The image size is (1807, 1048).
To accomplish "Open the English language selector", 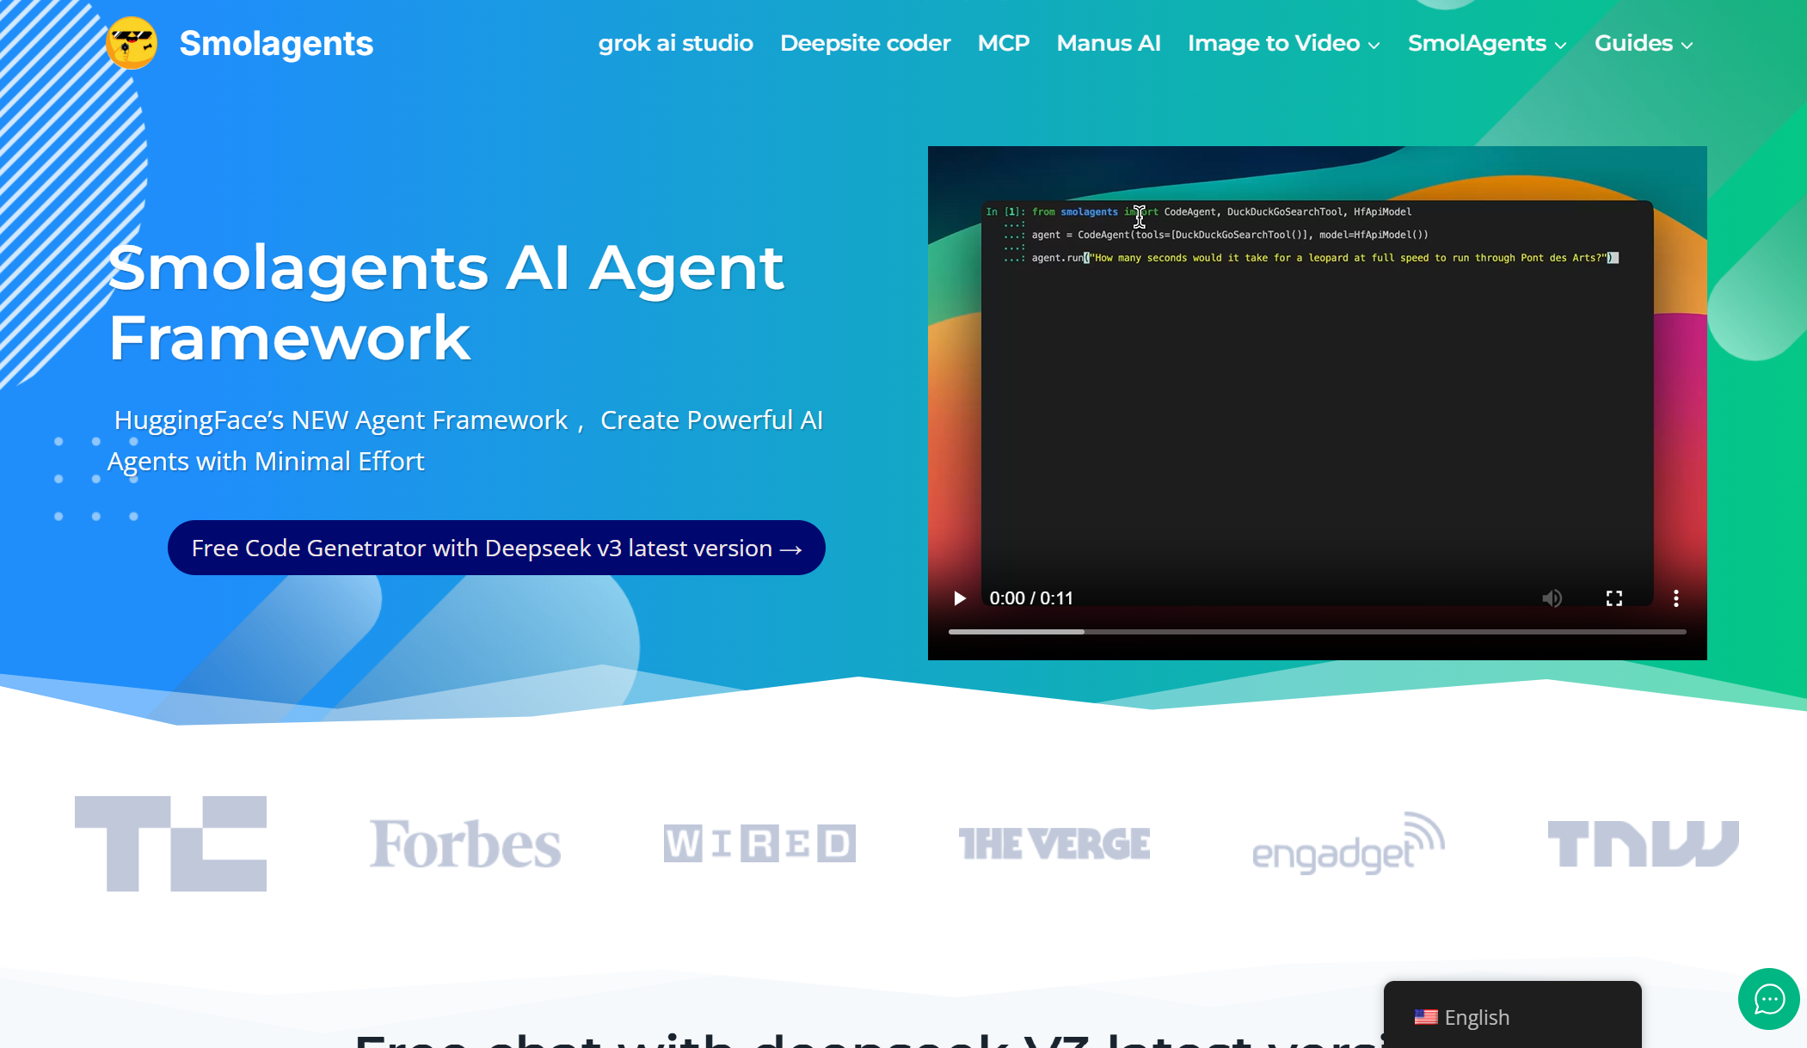I will 1475,1017.
